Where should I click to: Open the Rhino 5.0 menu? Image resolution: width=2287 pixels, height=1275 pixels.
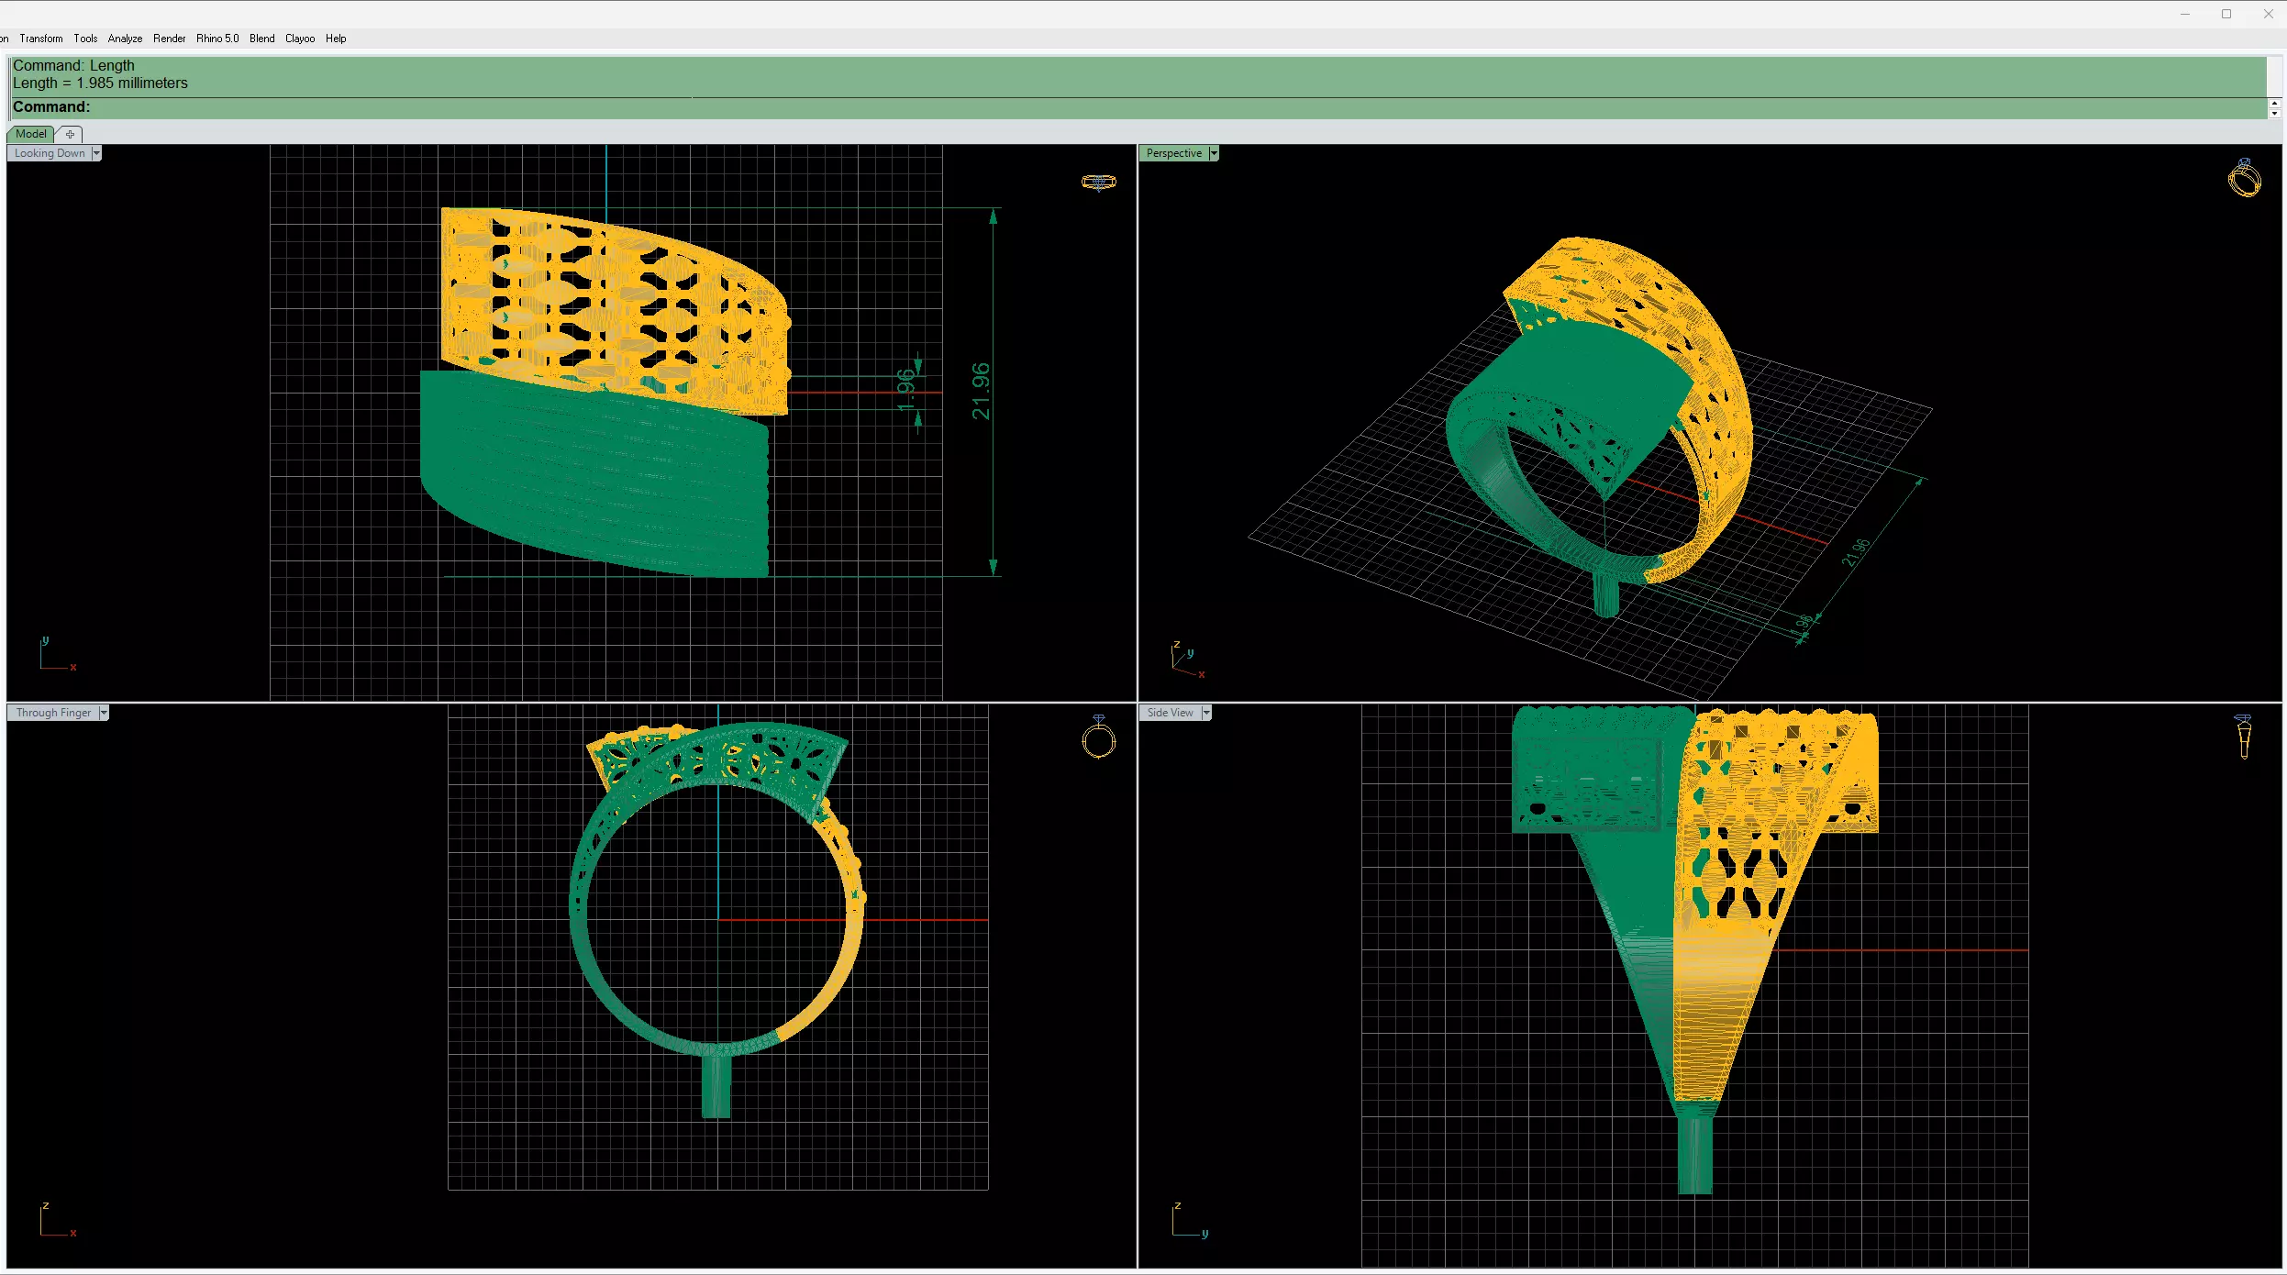(x=217, y=39)
